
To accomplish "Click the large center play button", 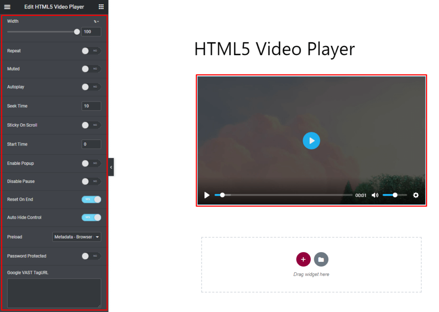I will 311,140.
